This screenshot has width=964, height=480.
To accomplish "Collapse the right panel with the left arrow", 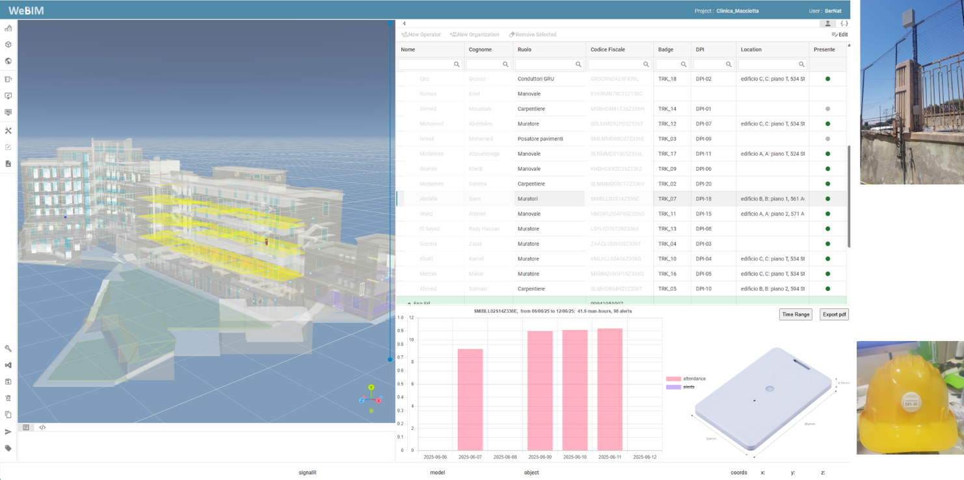I will 404,23.
